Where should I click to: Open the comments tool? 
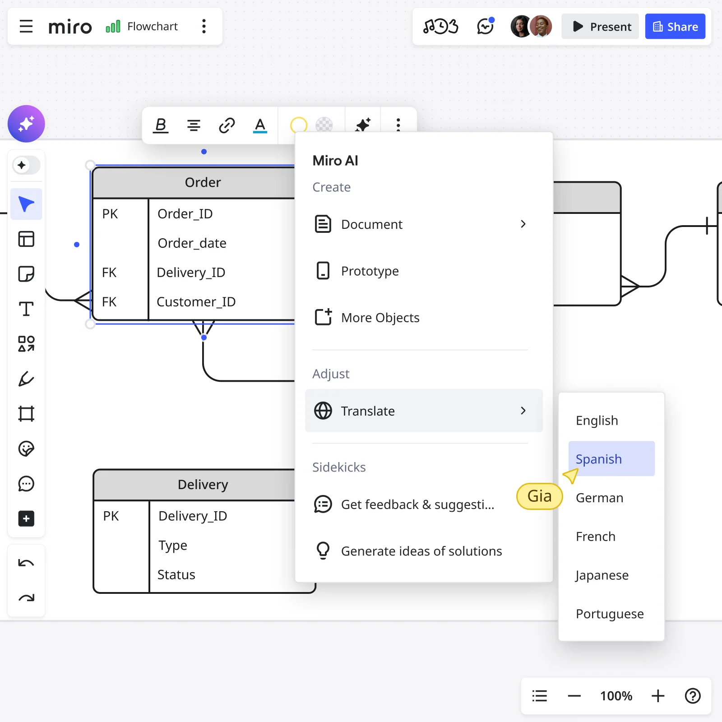coord(26,484)
